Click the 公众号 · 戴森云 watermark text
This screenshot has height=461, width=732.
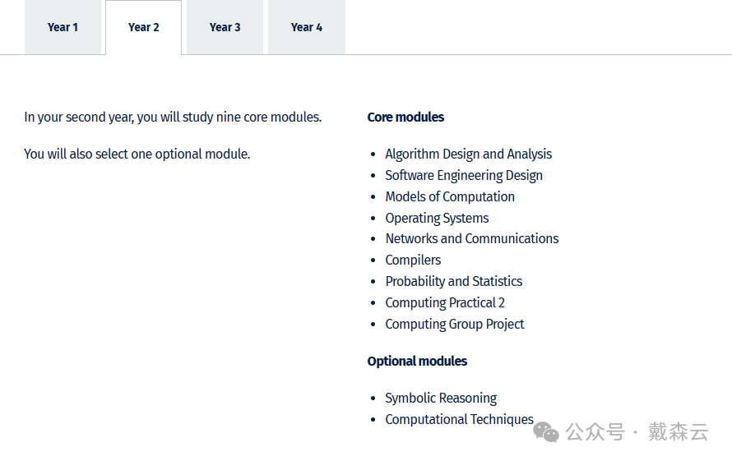[x=637, y=432]
